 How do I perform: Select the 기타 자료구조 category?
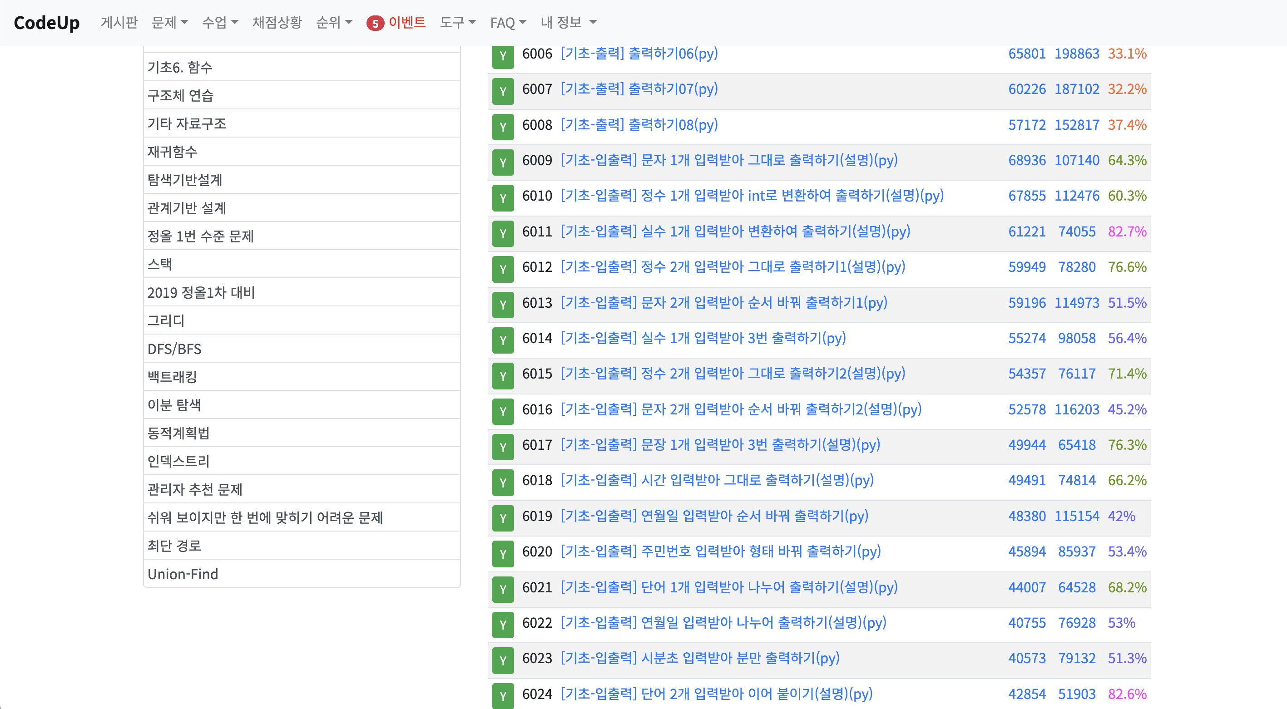pos(302,123)
